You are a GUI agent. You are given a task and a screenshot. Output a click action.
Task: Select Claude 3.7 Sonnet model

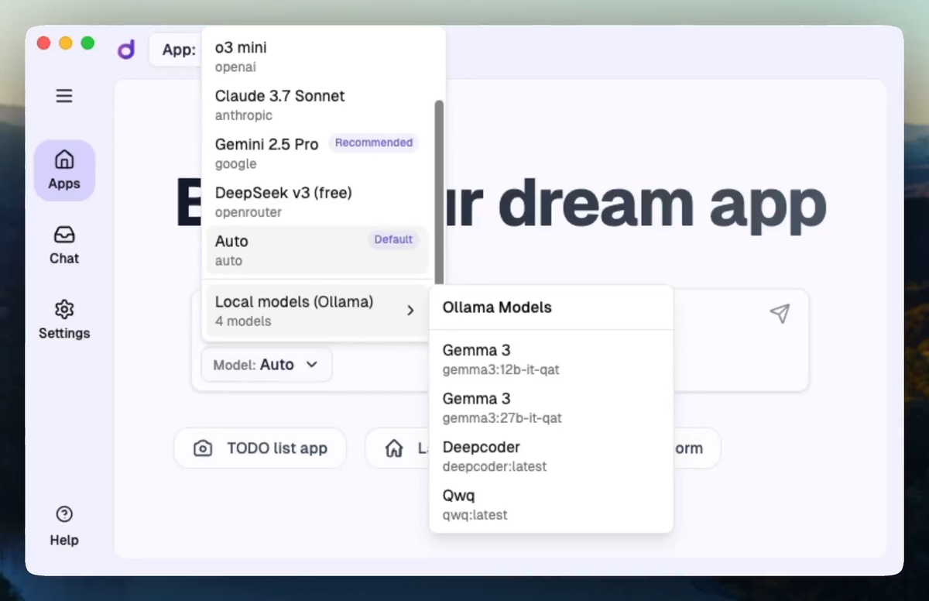pos(318,105)
